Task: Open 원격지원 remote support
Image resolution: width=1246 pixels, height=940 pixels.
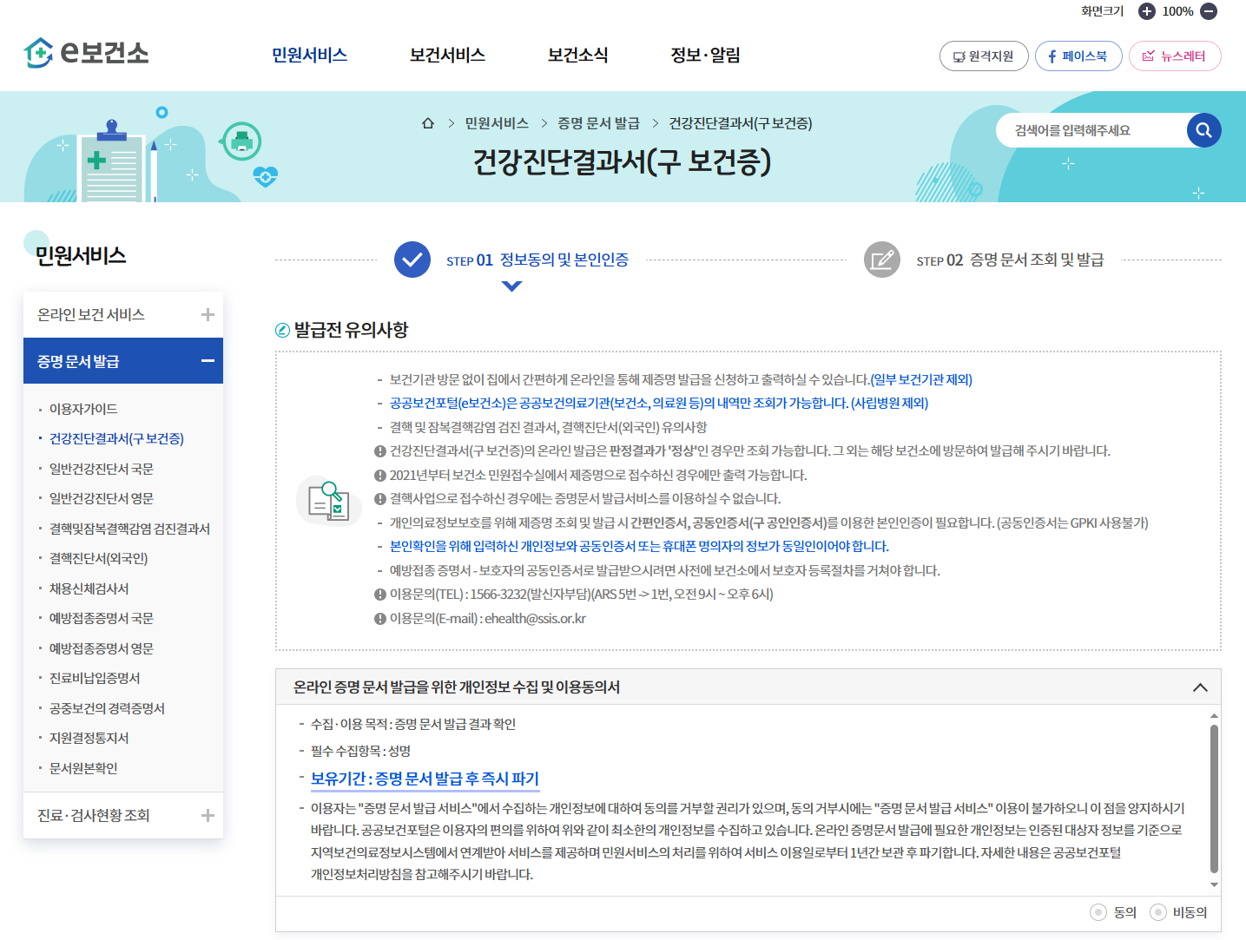Action: (984, 56)
